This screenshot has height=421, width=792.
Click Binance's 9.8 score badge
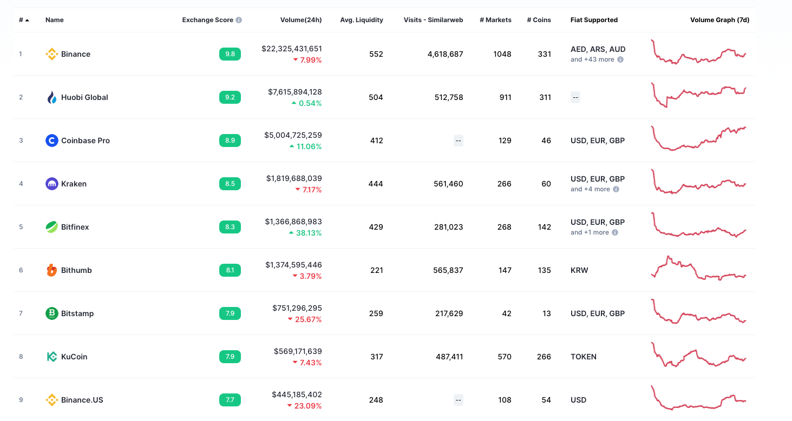[230, 54]
